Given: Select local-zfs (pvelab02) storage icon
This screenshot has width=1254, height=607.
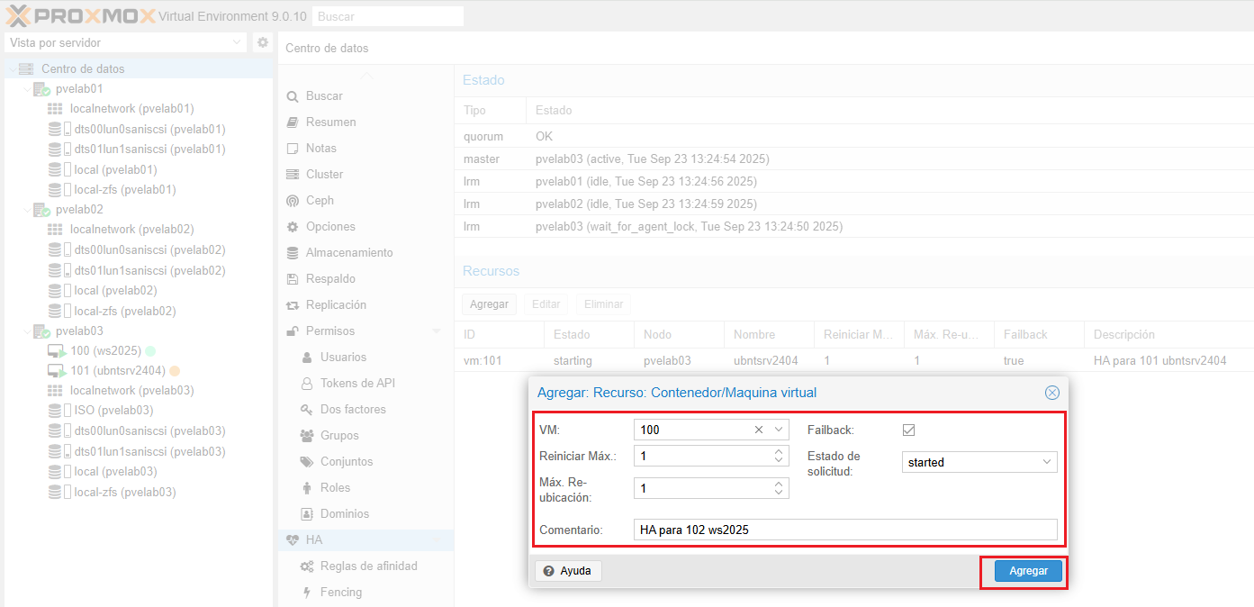Looking at the screenshot, I should (x=59, y=311).
